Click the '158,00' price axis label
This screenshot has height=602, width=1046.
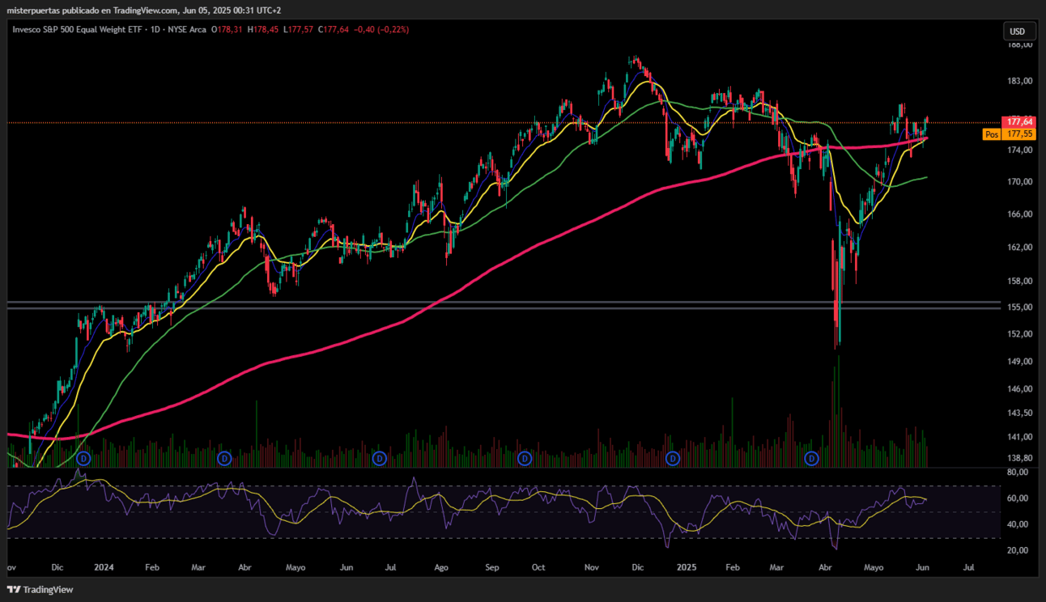pyautogui.click(x=1019, y=282)
